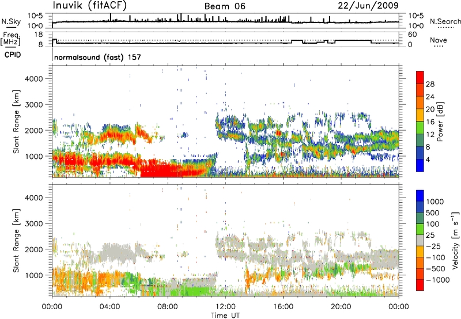
Task: Pick the red top segment of power colorbar
Action: [420, 78]
